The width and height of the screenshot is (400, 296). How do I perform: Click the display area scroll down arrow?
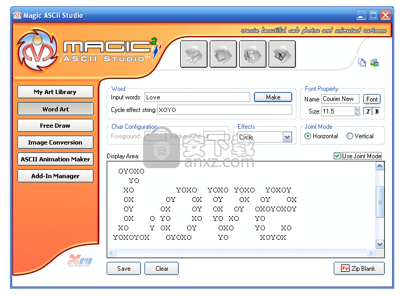point(380,244)
